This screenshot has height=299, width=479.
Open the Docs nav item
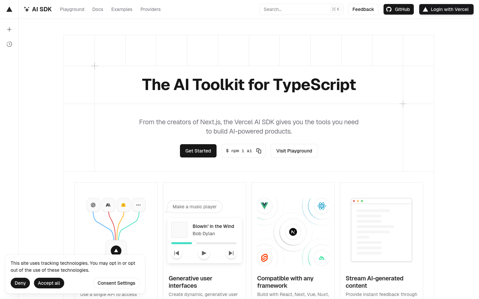(x=98, y=9)
